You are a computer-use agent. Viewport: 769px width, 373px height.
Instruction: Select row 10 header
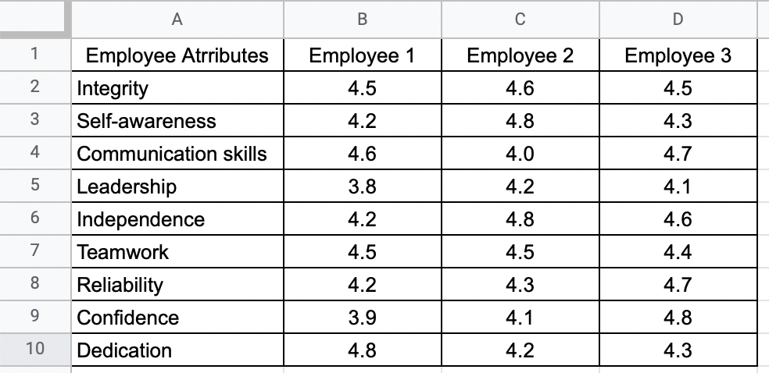pos(35,350)
